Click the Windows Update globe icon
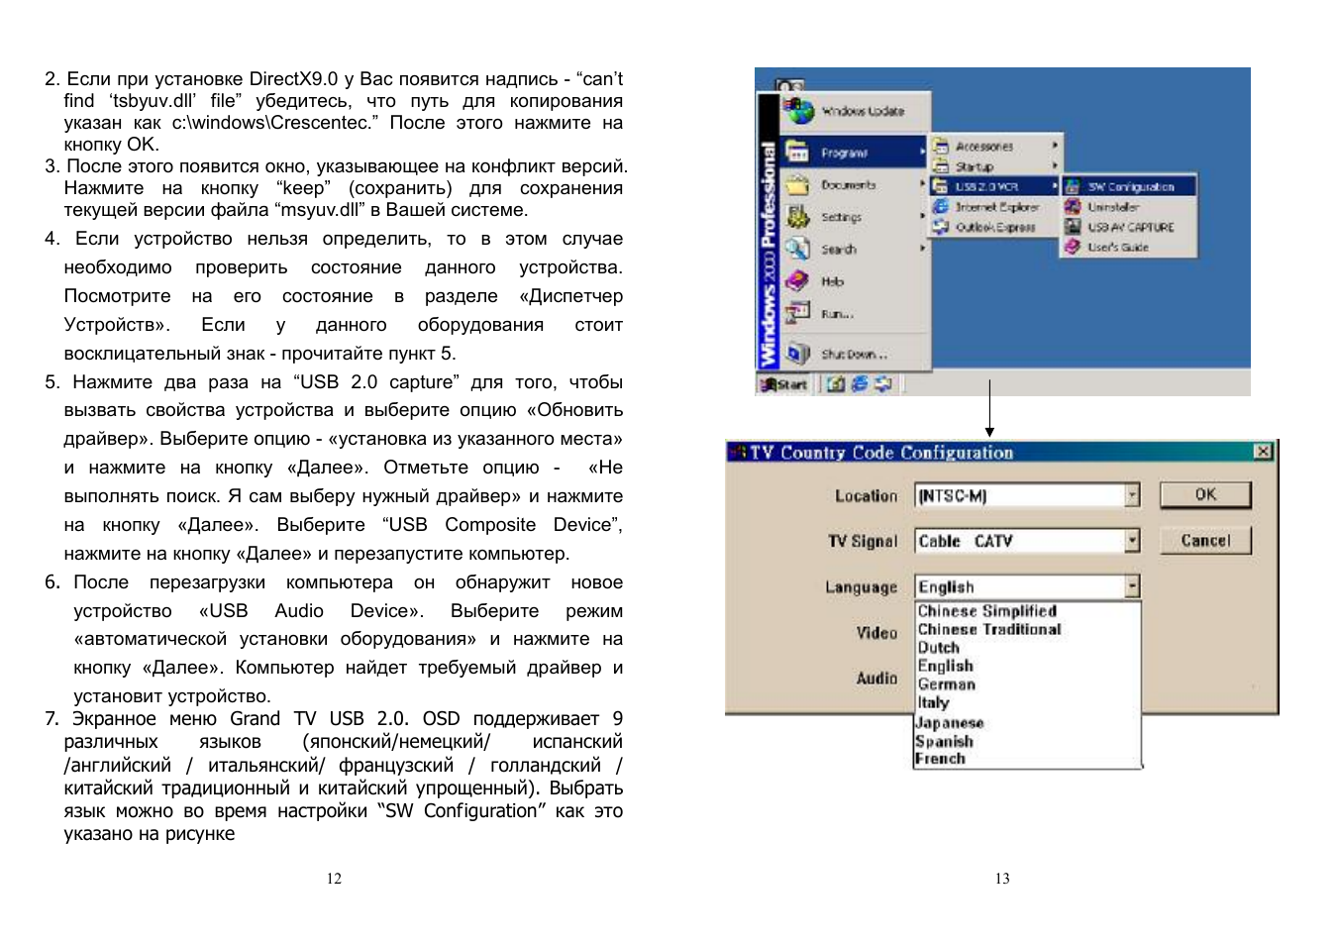The image size is (1338, 945). point(798,109)
